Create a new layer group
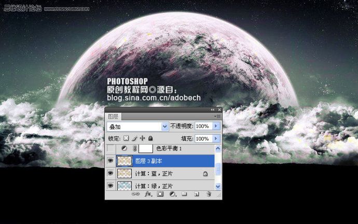 (184, 194)
